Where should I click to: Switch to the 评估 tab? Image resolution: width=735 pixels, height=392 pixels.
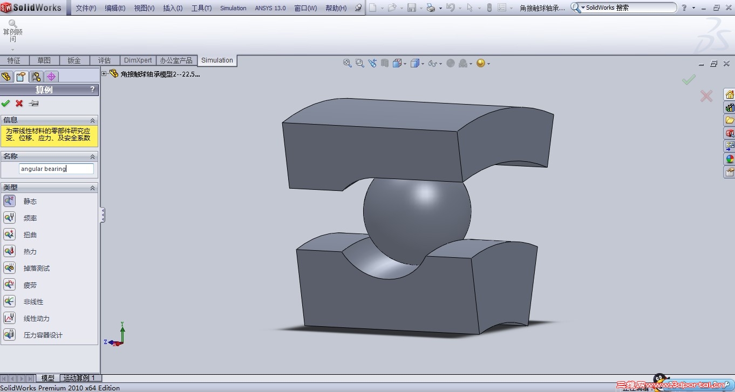coord(105,60)
